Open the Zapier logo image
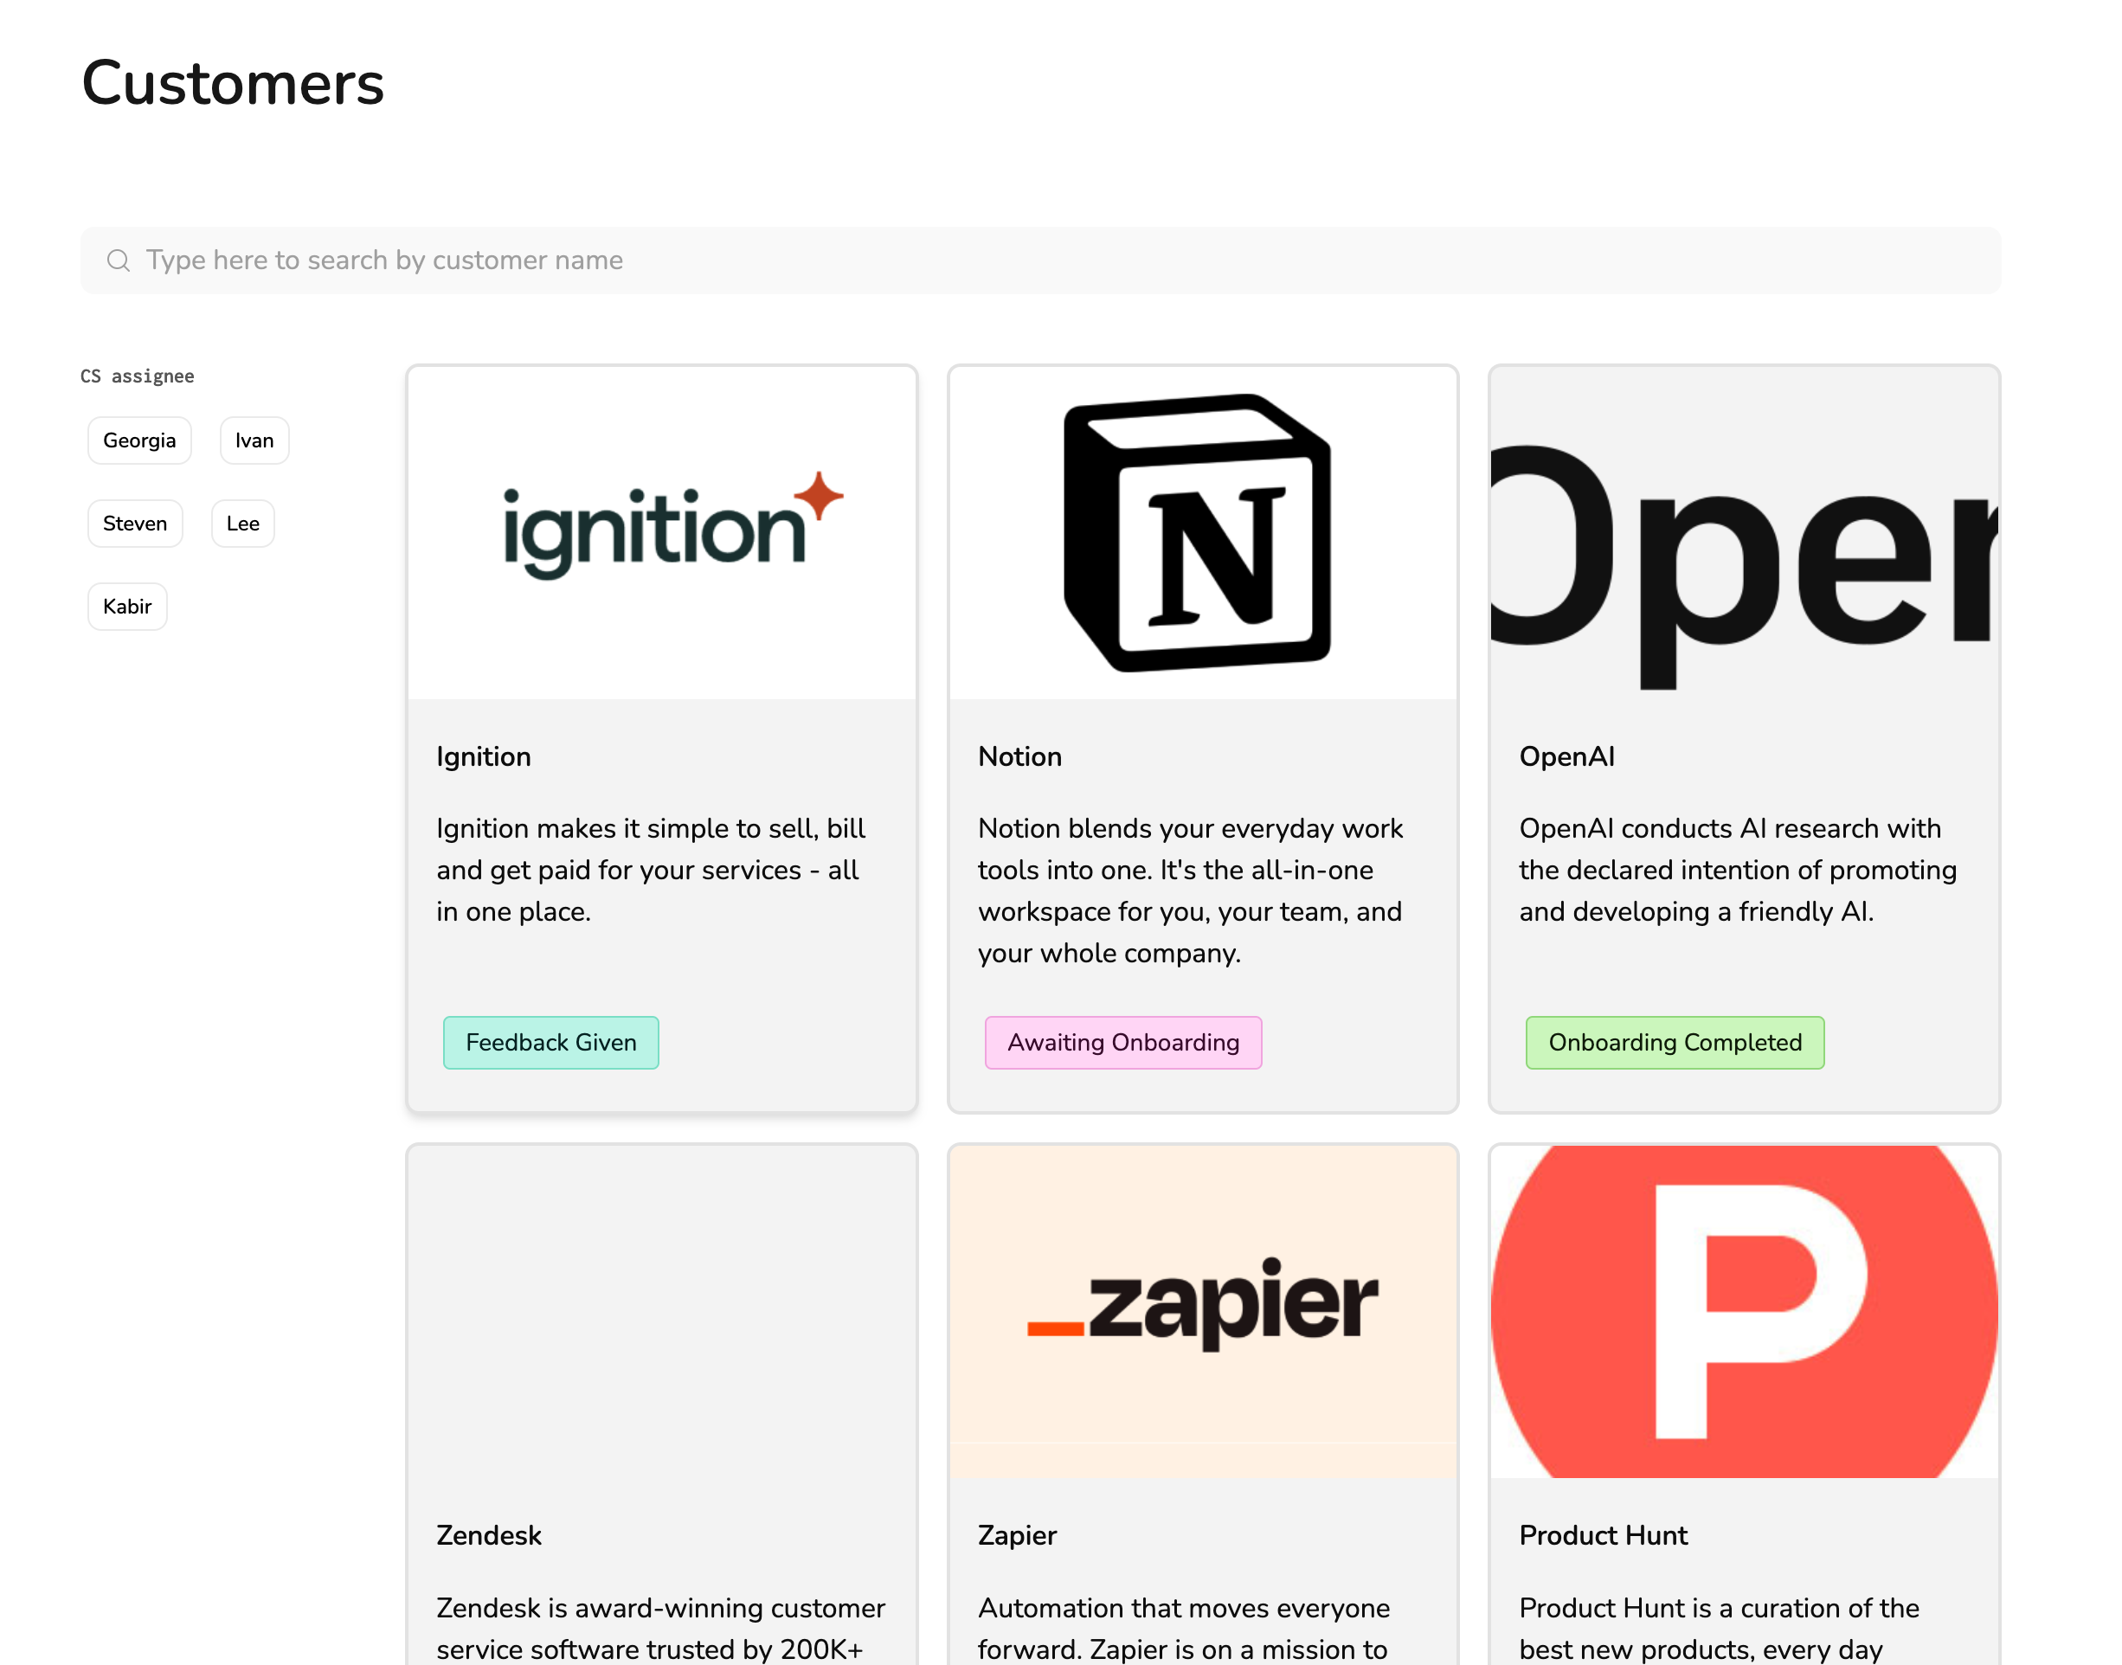This screenshot has height=1665, width=2122. click(x=1203, y=1312)
